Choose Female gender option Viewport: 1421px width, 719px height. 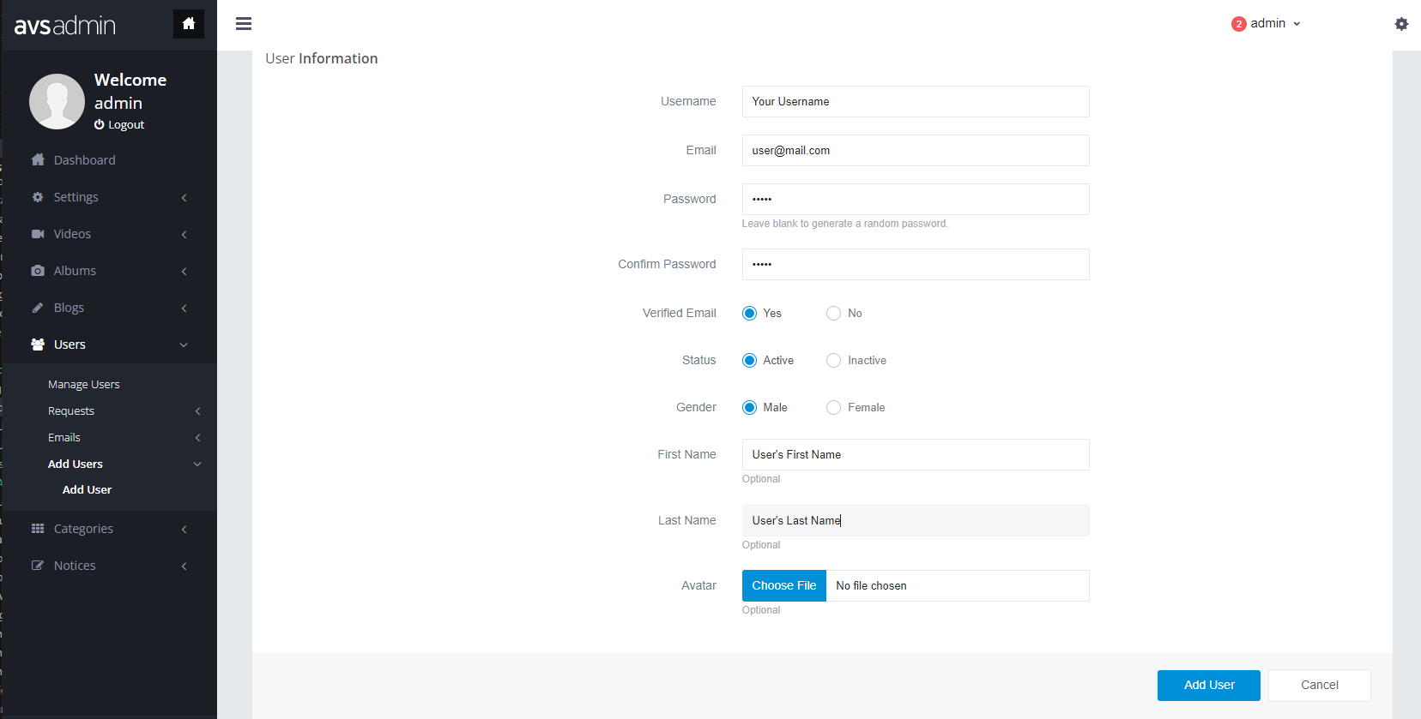point(833,407)
